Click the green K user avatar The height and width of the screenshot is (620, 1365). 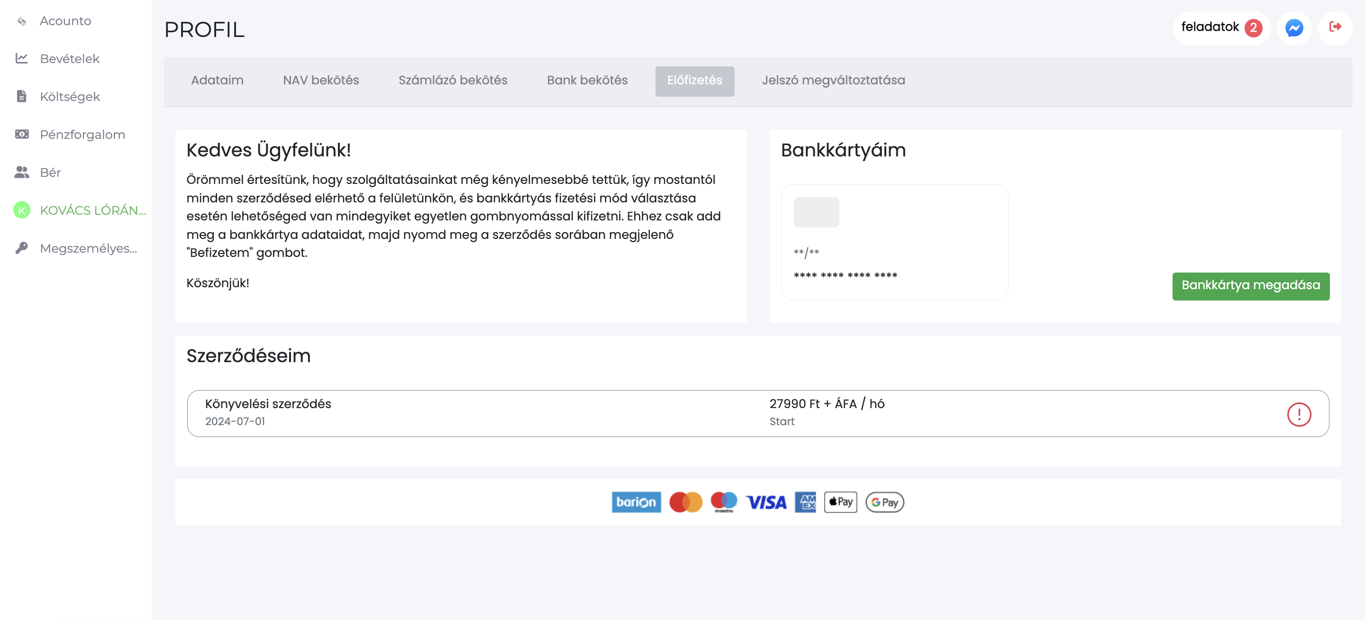point(22,210)
